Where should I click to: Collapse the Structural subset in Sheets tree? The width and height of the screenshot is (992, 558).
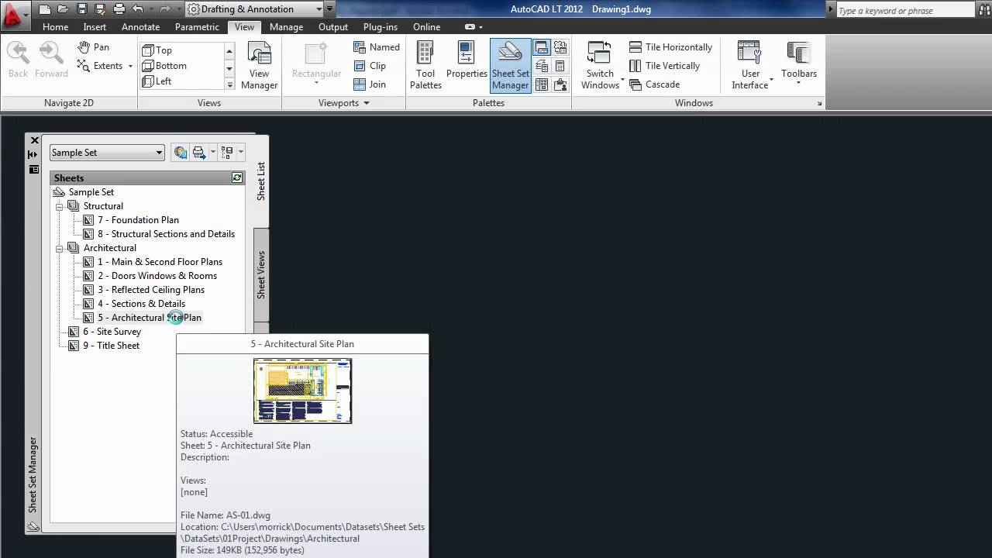pos(59,206)
